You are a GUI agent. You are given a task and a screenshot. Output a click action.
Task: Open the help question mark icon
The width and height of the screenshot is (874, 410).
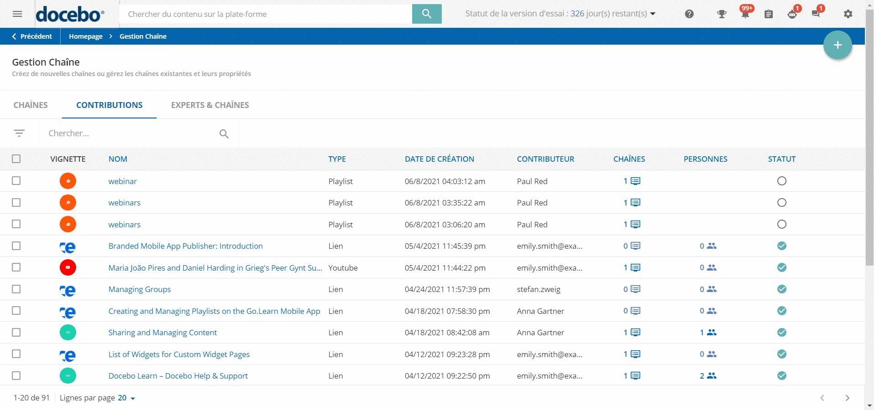coord(689,14)
